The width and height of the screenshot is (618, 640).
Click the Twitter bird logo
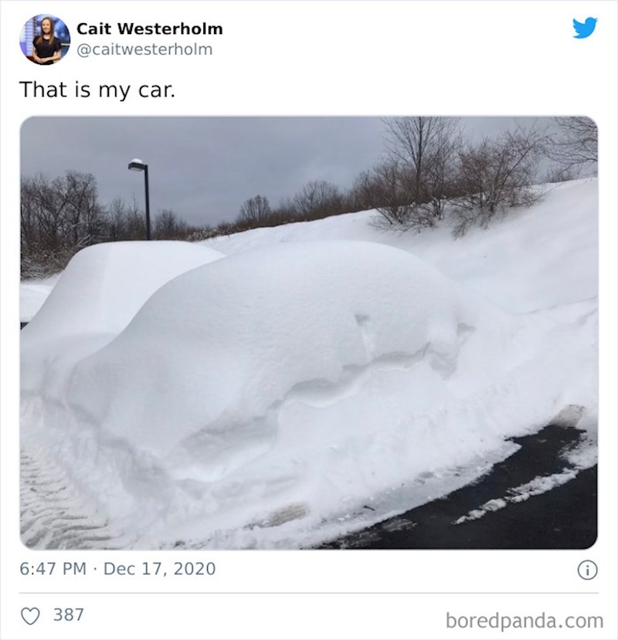coord(585,28)
